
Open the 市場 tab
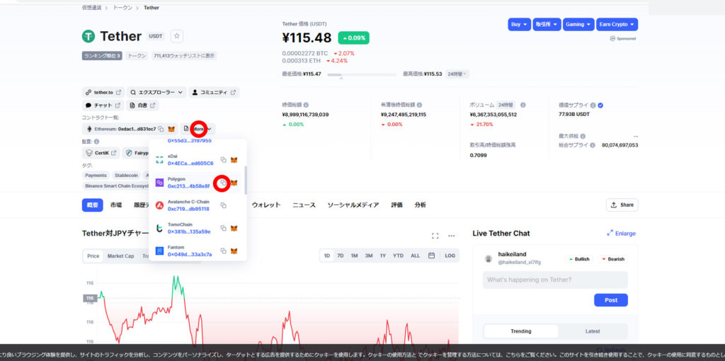[116, 205]
